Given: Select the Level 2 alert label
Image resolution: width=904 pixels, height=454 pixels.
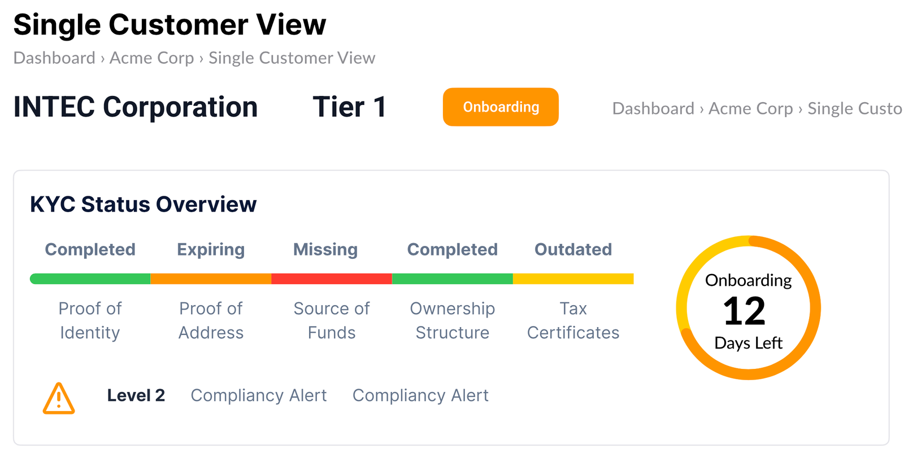Looking at the screenshot, I should (x=136, y=395).
